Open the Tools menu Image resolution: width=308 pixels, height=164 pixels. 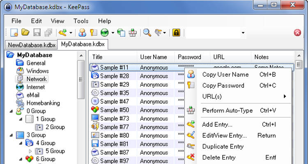point(81,21)
